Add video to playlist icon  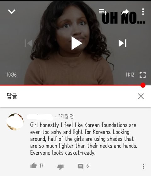click(x=103, y=12)
